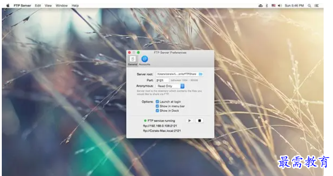Image resolution: width=333 pixels, height=176 pixels.
Task: Stop the FTP service with stop button
Action: (199, 121)
